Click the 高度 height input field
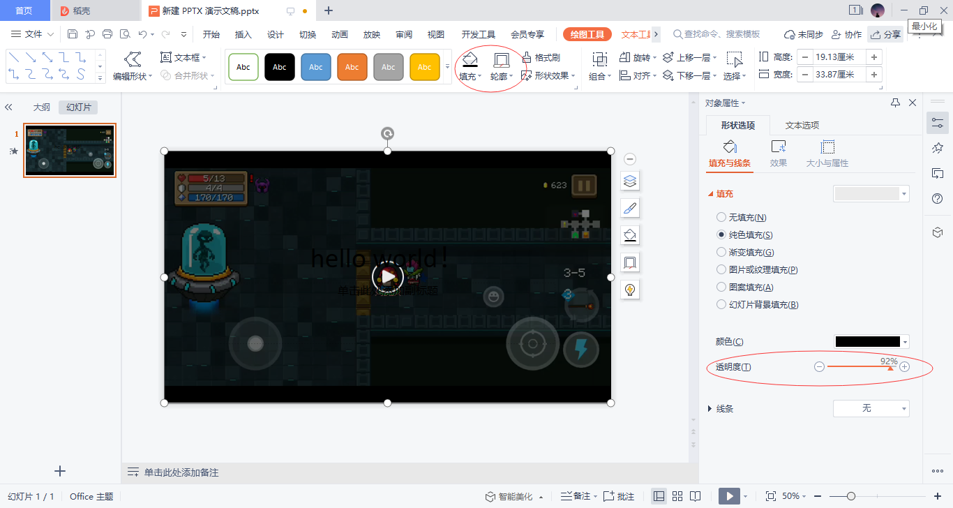The height and width of the screenshot is (508, 953). 840,57
